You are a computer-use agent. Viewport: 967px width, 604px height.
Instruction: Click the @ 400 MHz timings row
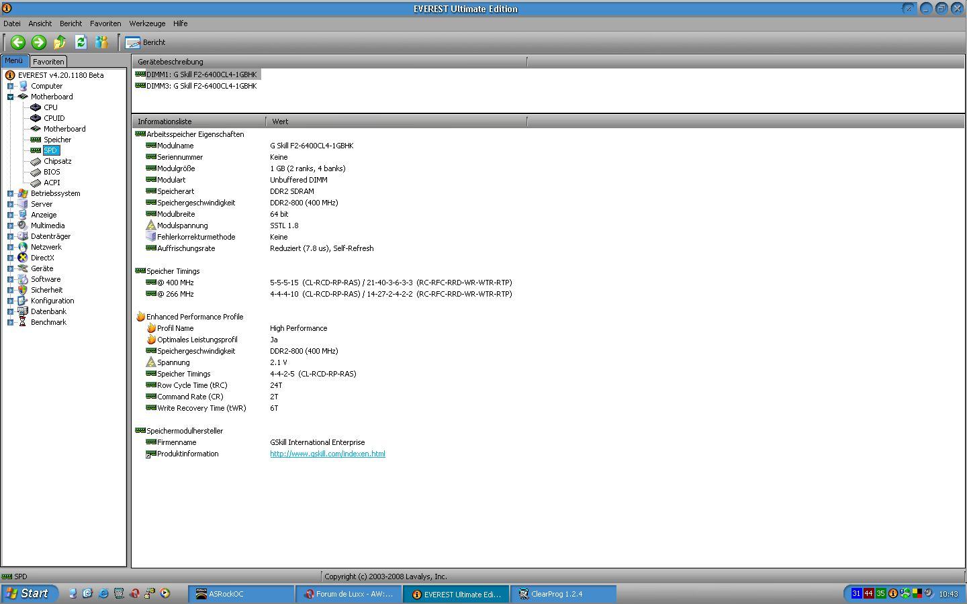pos(329,283)
